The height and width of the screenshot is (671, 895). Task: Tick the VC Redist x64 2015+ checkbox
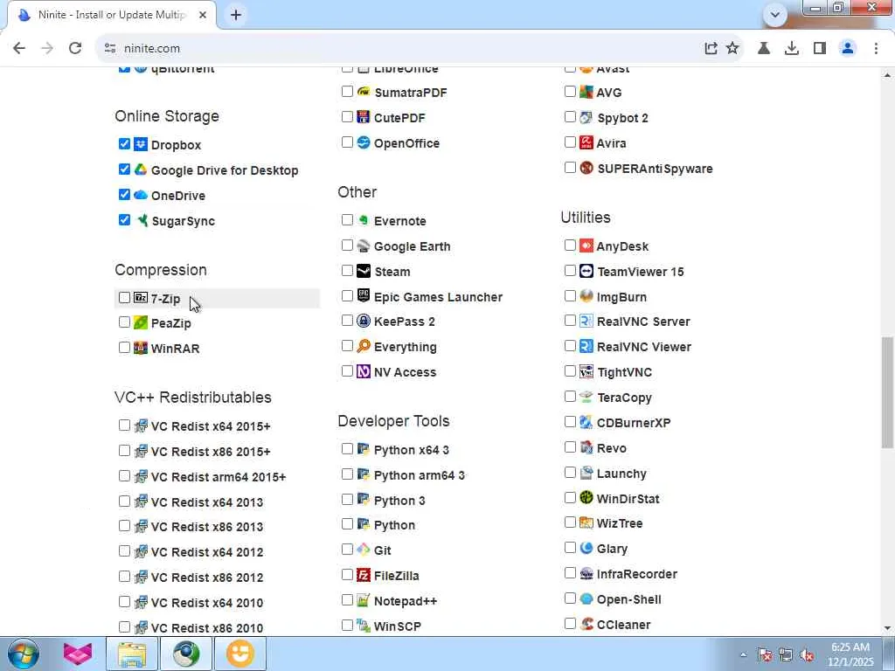(124, 425)
